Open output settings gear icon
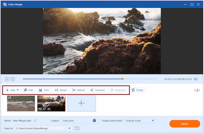 (94, 121)
